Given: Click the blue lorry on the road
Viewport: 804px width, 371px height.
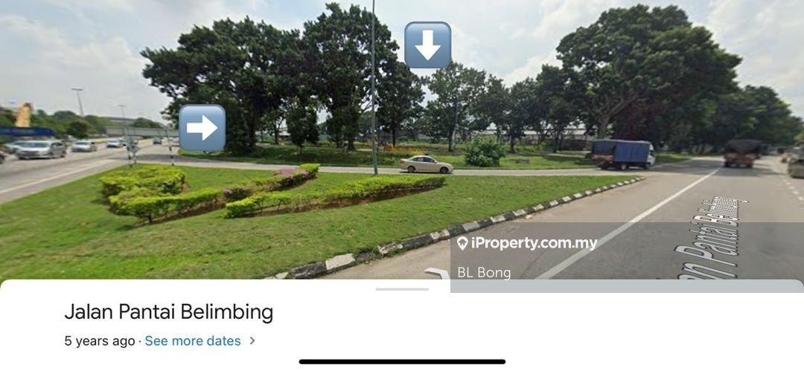Looking at the screenshot, I should 622,154.
